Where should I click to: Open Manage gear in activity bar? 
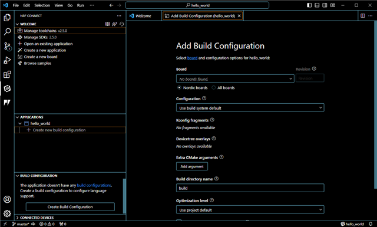pos(7,213)
